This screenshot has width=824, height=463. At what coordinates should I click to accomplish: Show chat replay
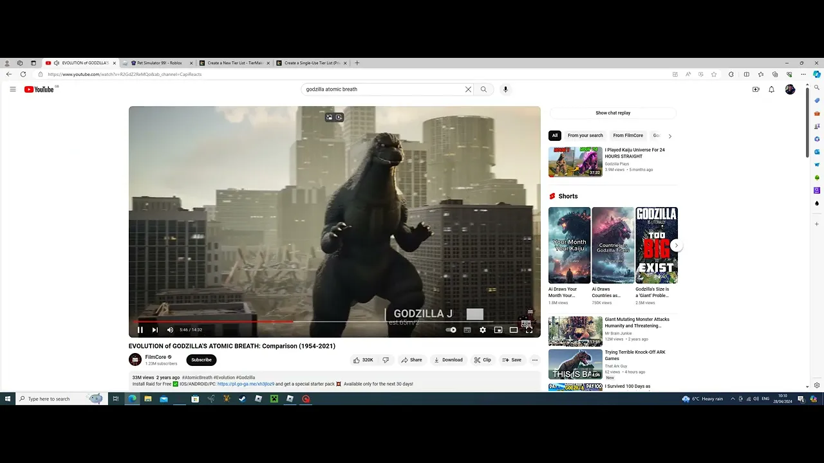pyautogui.click(x=613, y=113)
